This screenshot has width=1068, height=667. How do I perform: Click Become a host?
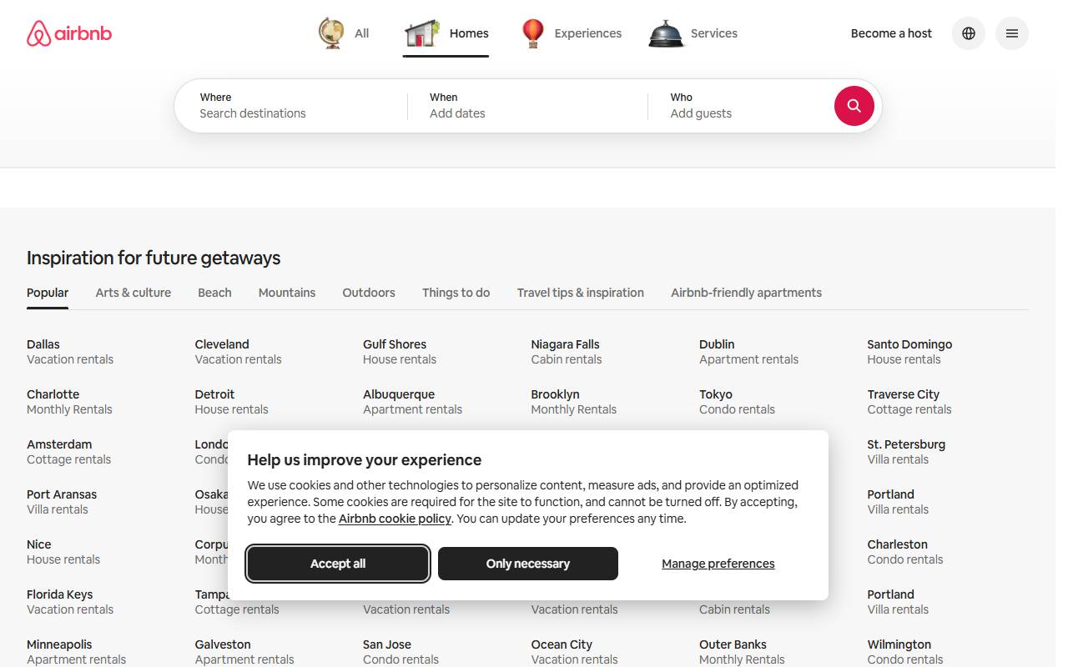click(891, 33)
